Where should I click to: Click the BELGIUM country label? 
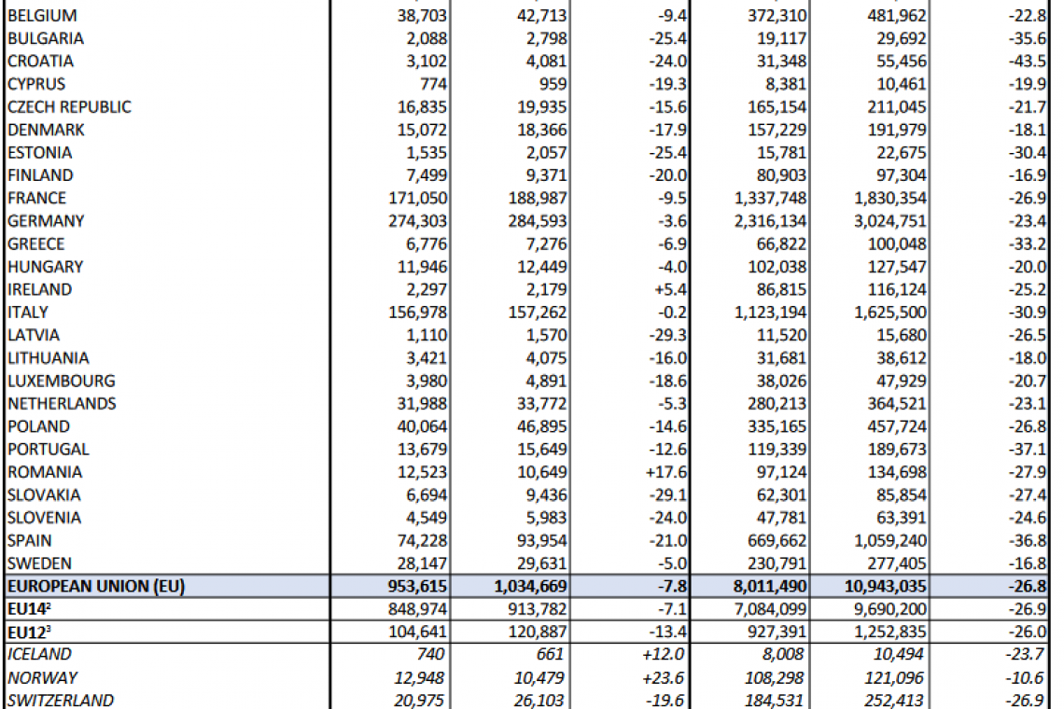tap(42, 16)
